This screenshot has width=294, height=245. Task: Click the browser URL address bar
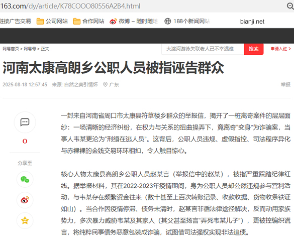(x=143, y=6)
